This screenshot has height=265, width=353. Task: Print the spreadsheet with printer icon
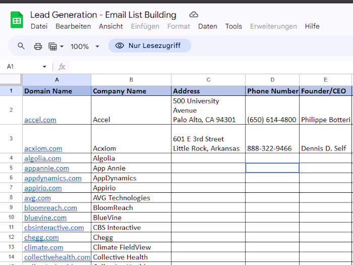38,46
